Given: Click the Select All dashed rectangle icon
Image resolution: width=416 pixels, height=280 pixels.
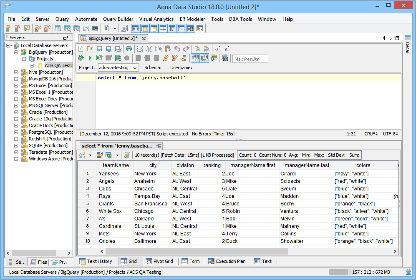Looking at the screenshot, I should tap(140, 49).
